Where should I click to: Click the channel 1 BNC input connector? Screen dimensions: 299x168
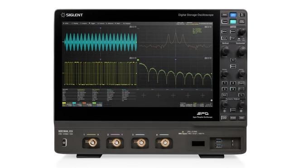[x=93, y=143]
